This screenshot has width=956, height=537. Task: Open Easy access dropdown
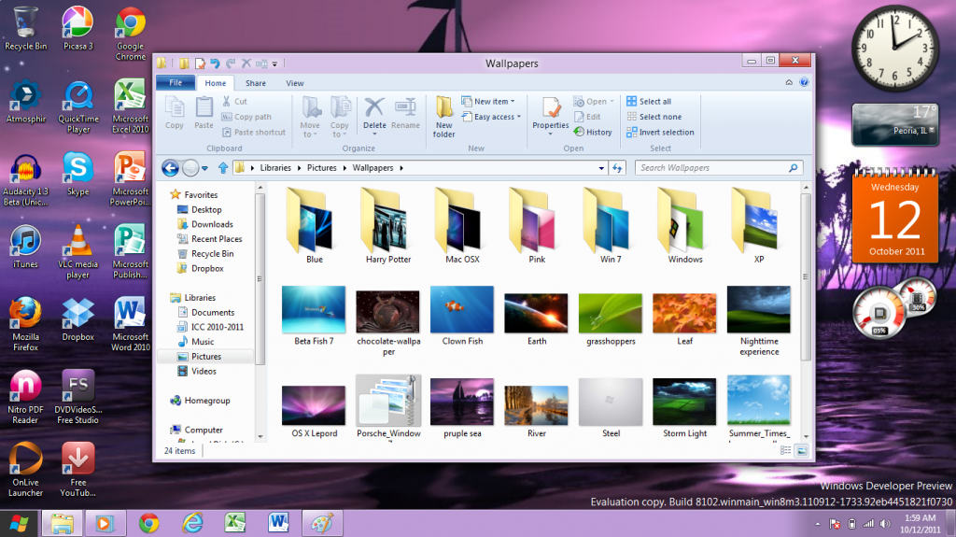tap(491, 117)
